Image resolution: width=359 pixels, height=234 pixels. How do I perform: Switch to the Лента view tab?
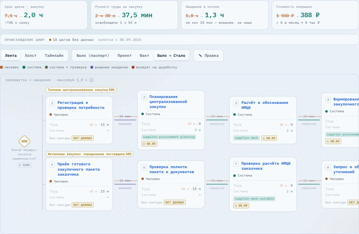pyautogui.click(x=11, y=55)
